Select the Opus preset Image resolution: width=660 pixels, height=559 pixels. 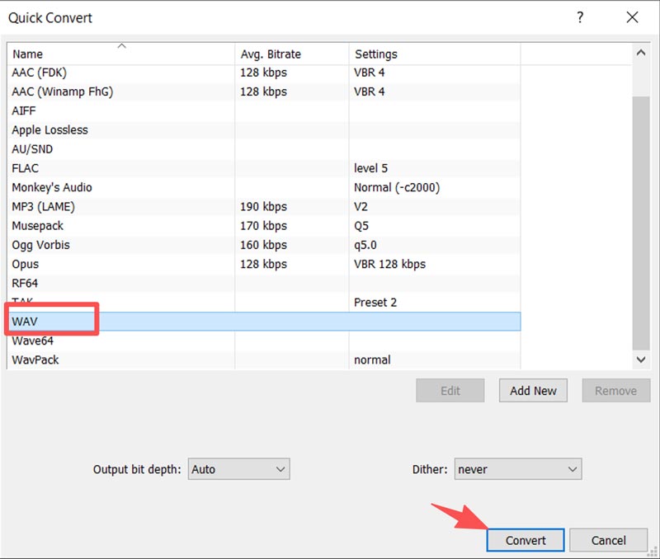(263, 264)
